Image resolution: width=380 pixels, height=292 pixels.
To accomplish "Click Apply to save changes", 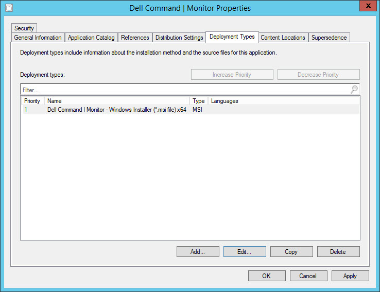I will click(x=350, y=276).
